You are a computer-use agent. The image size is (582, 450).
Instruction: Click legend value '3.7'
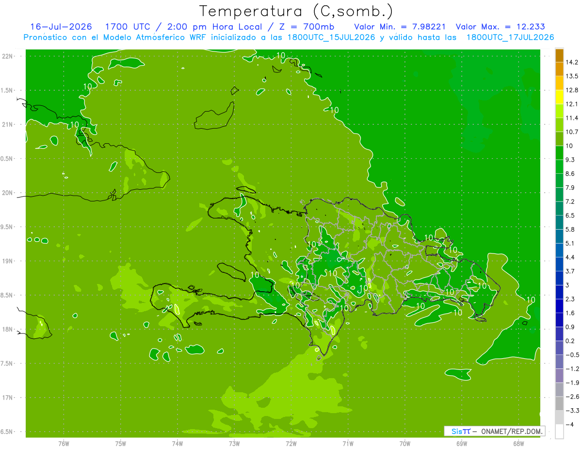(x=570, y=271)
